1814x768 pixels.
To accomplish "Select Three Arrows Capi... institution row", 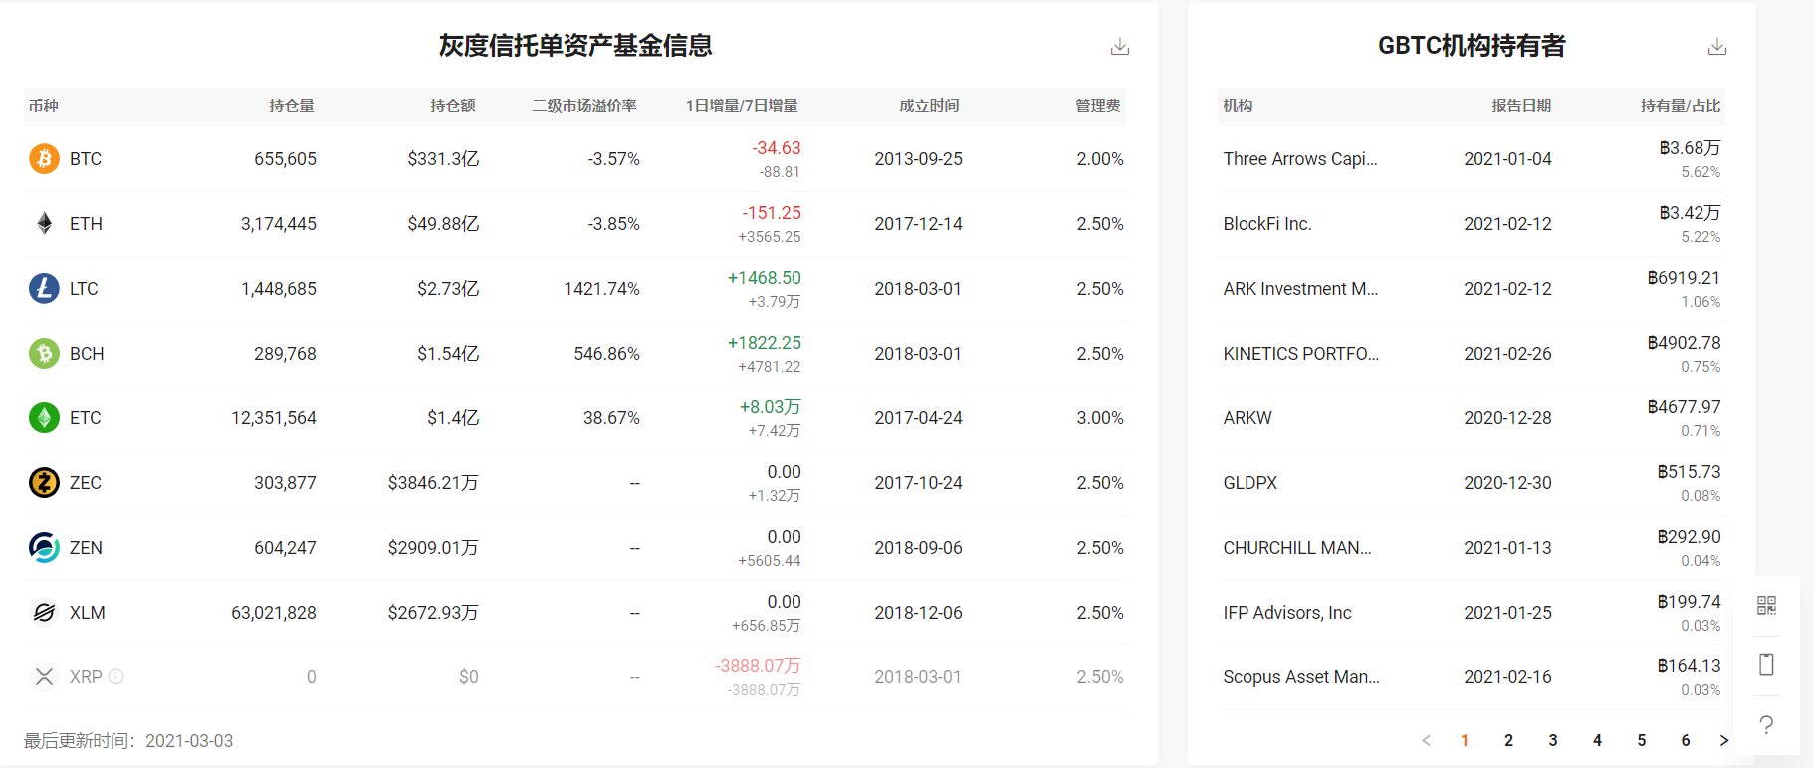I will pos(1471,159).
